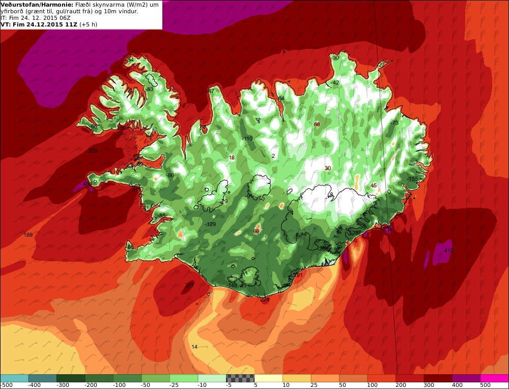Click the 25 tick label under the colorbar
The width and height of the screenshot is (509, 389).
pyautogui.click(x=314, y=385)
